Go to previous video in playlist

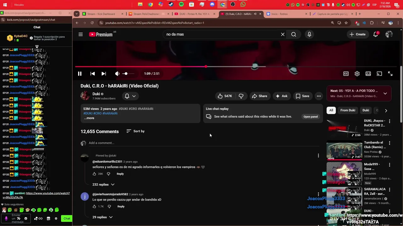(x=93, y=74)
